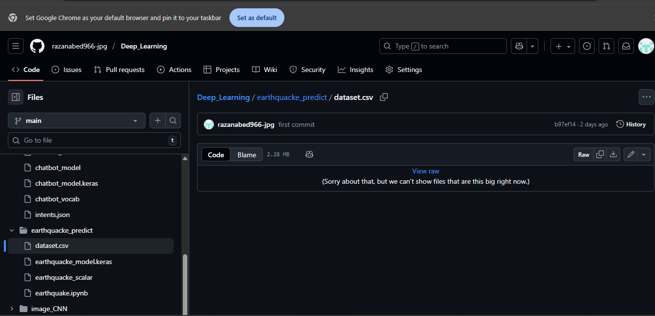Open chatbot_model file in tree
This screenshot has width=655, height=316.
coord(58,168)
